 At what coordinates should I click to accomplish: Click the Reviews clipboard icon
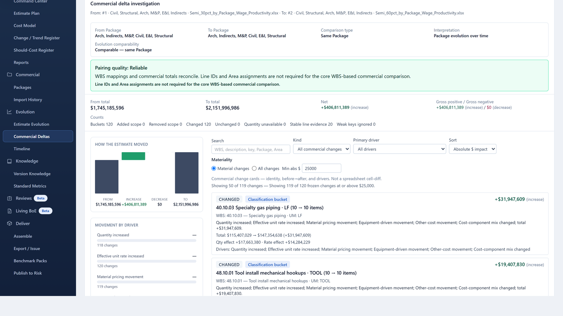pos(9,198)
